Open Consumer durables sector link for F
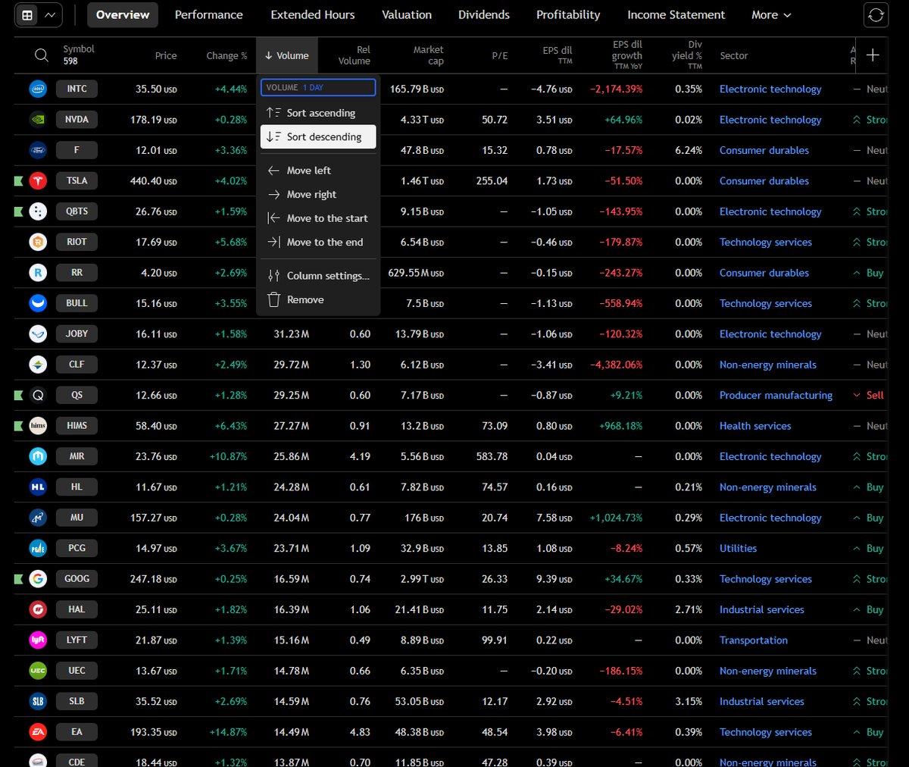Viewport: 909px width, 767px height. tap(764, 150)
